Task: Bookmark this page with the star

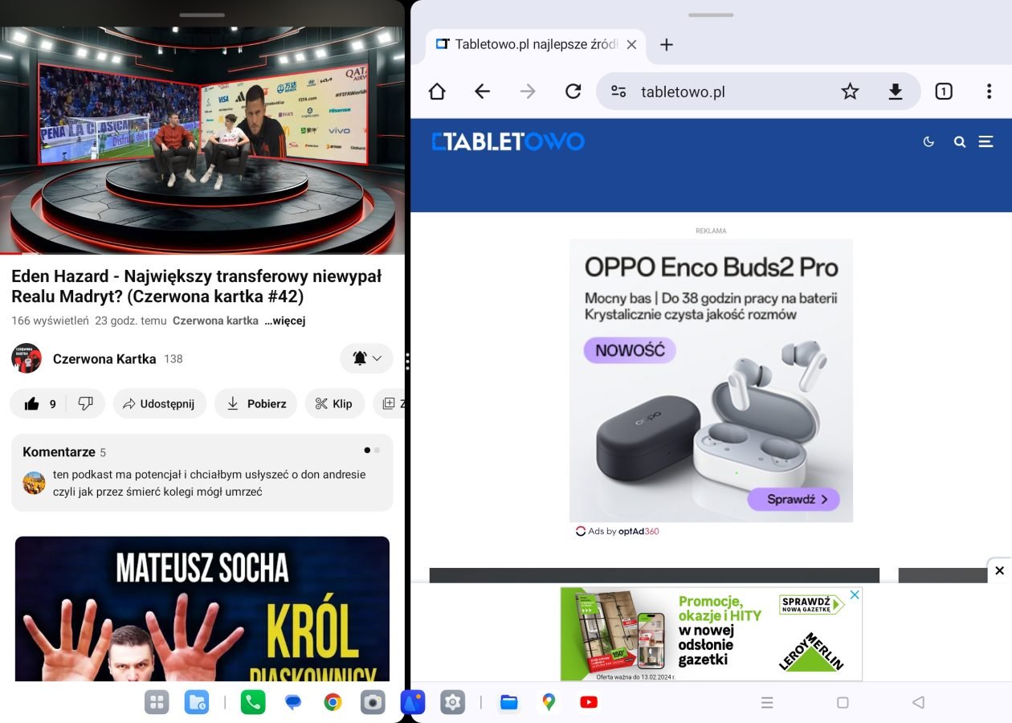Action: tap(850, 92)
